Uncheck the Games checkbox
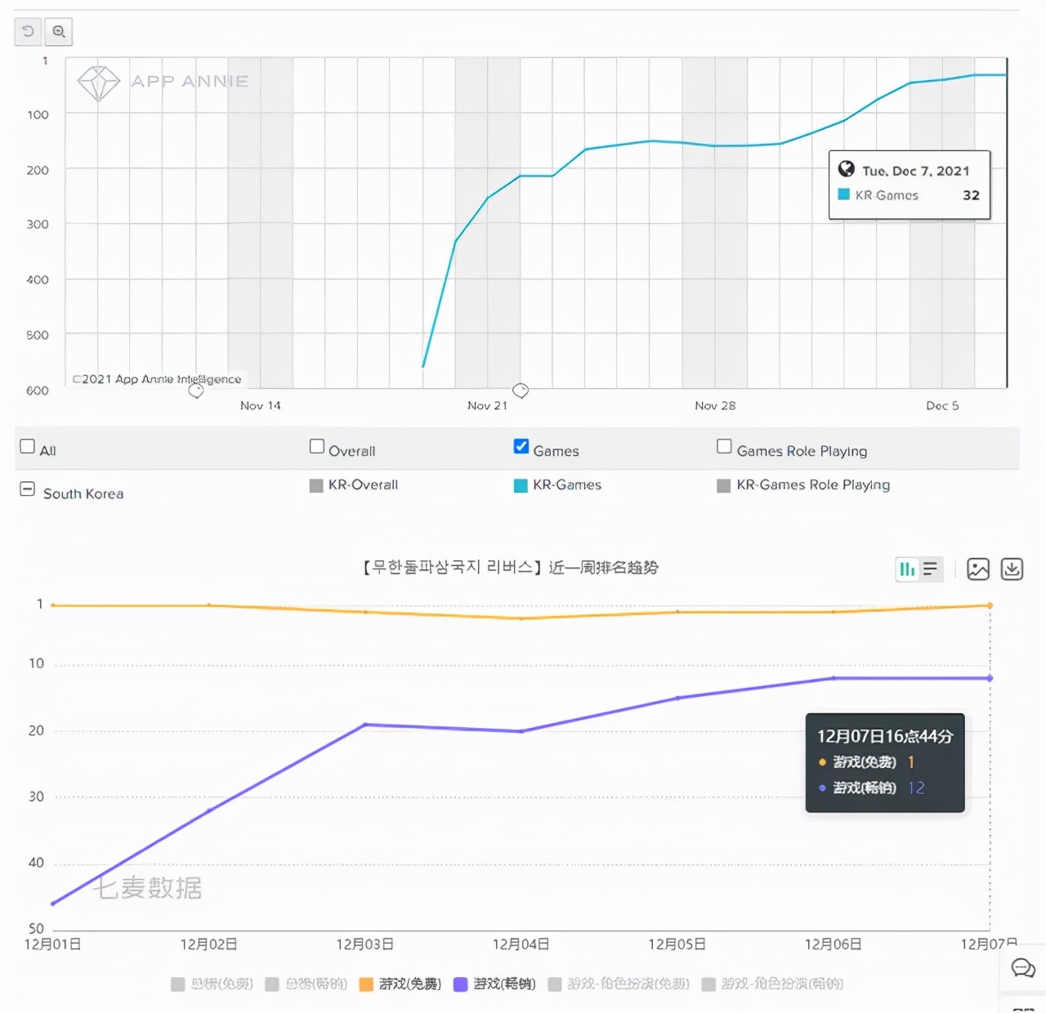 click(x=521, y=447)
